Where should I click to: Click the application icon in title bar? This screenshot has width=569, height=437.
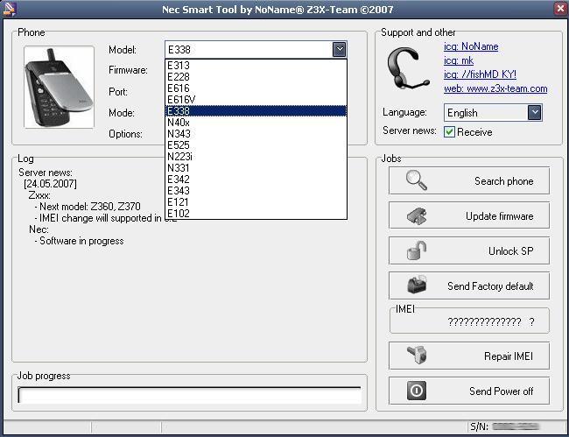pyautogui.click(x=9, y=9)
